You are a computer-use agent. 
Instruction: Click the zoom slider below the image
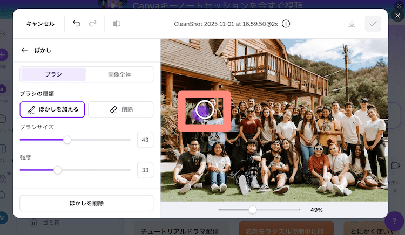(252, 209)
